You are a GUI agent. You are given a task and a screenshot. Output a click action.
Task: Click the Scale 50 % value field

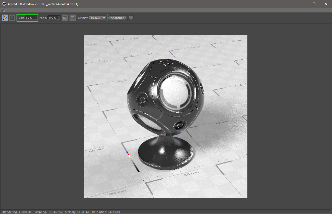pyautogui.click(x=30, y=18)
